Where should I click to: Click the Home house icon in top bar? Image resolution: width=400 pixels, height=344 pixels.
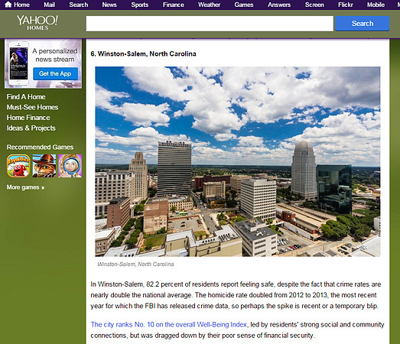point(8,5)
